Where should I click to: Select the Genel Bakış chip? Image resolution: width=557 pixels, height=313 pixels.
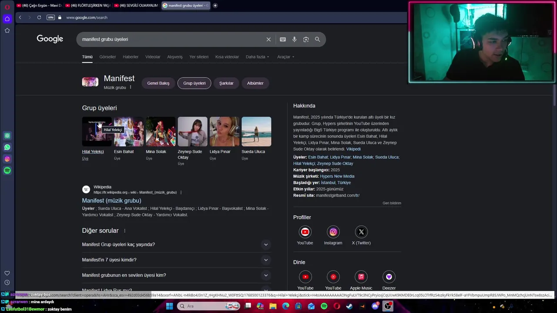click(x=158, y=83)
